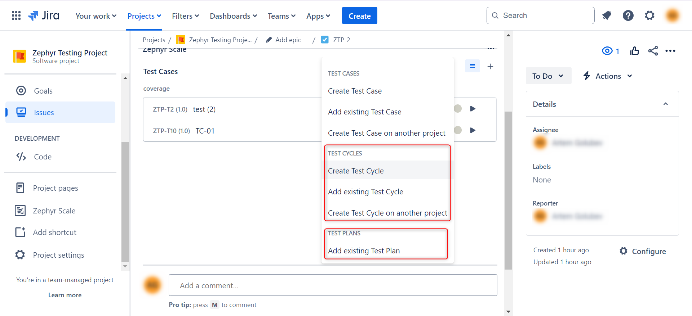Open the To Do status dropdown
Viewport: 692px width, 316px height.
[x=548, y=76]
